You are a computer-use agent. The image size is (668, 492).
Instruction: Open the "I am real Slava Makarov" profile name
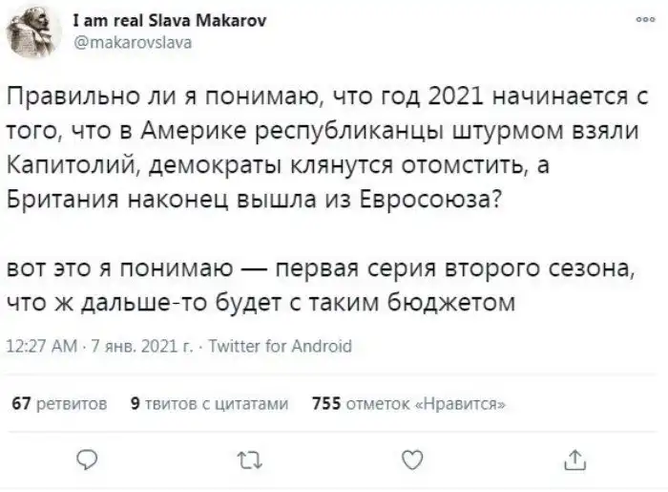click(172, 21)
